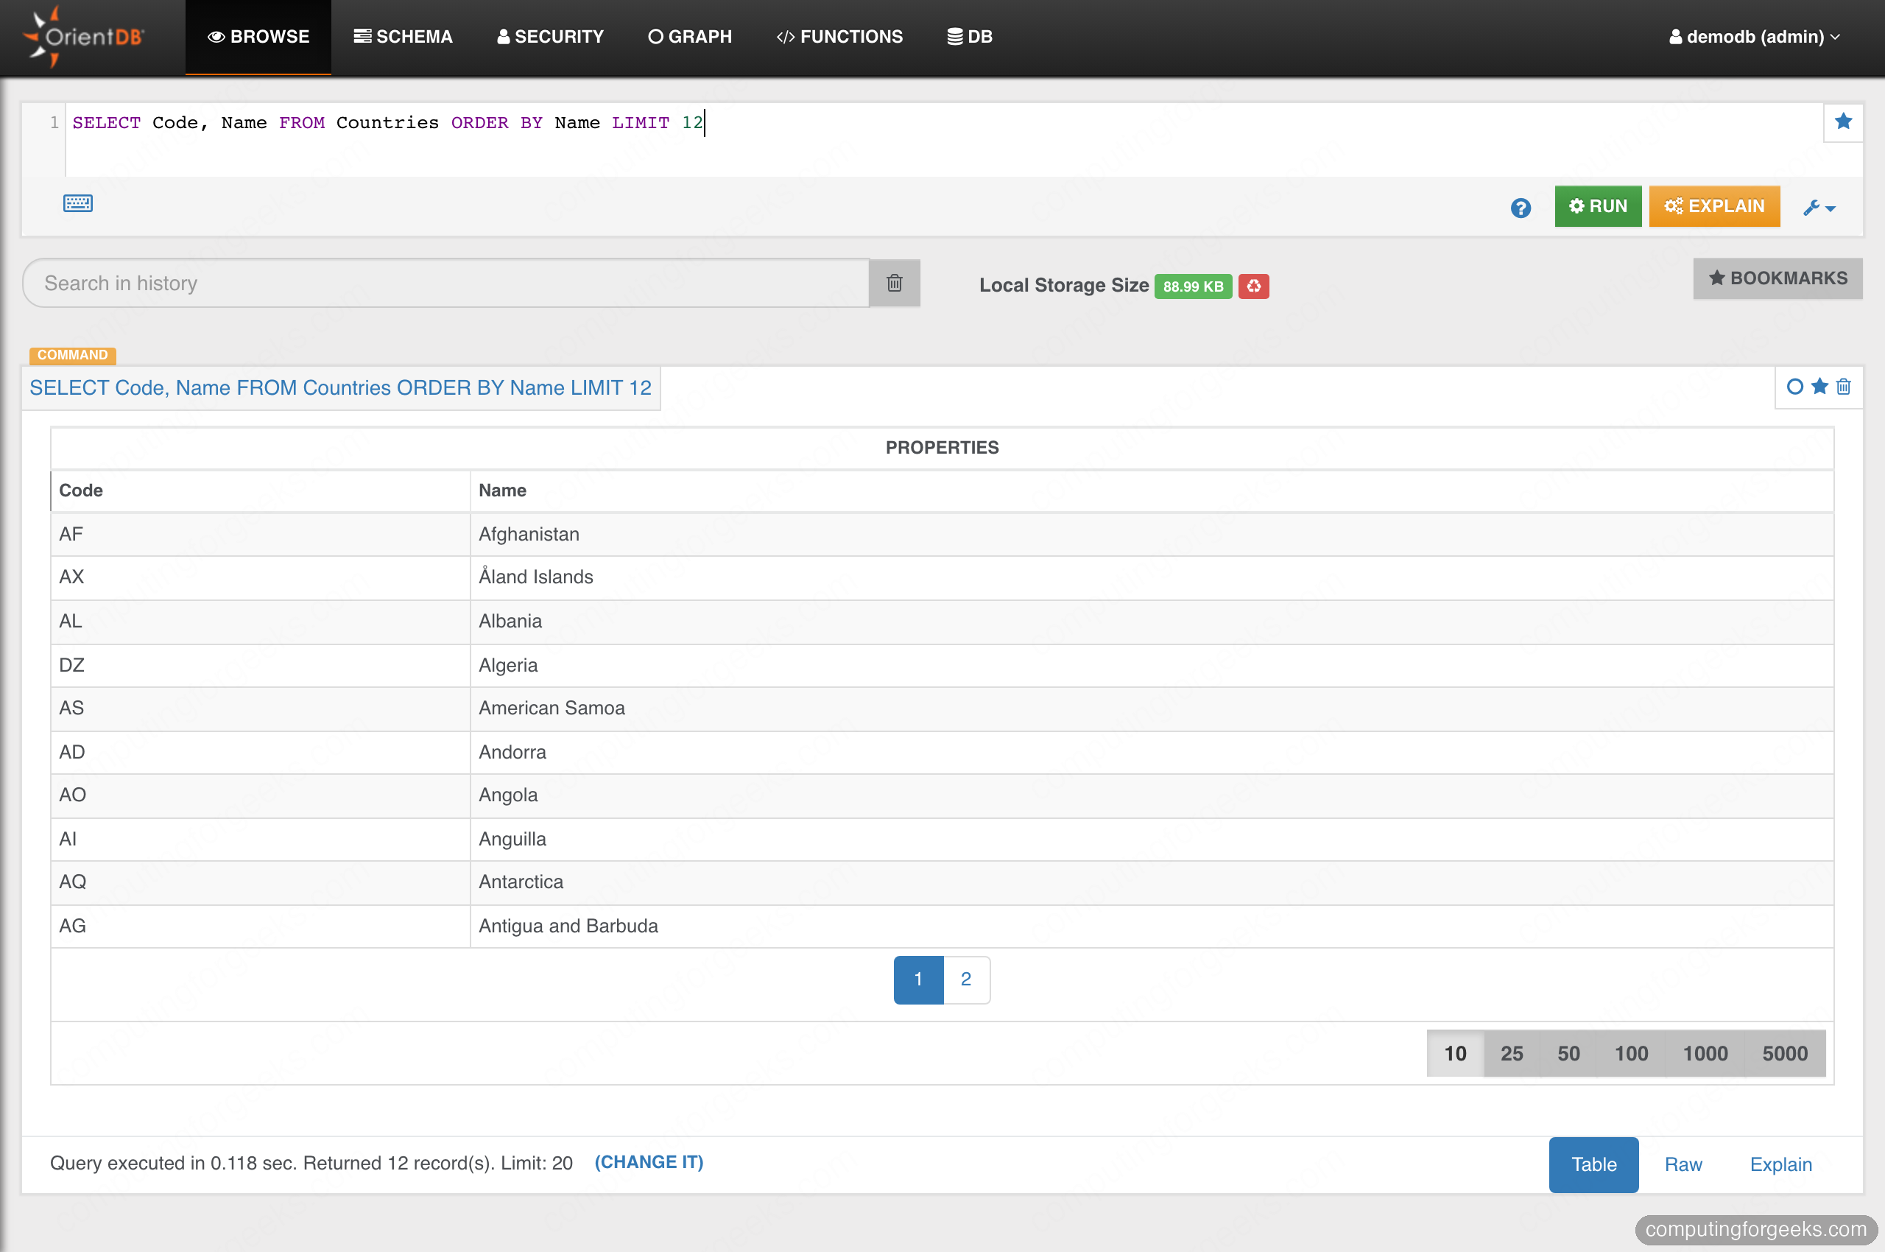Open the BOOKMARKS panel
The image size is (1885, 1252).
(x=1777, y=278)
